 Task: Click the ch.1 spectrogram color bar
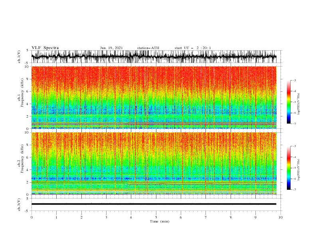coord(288,102)
